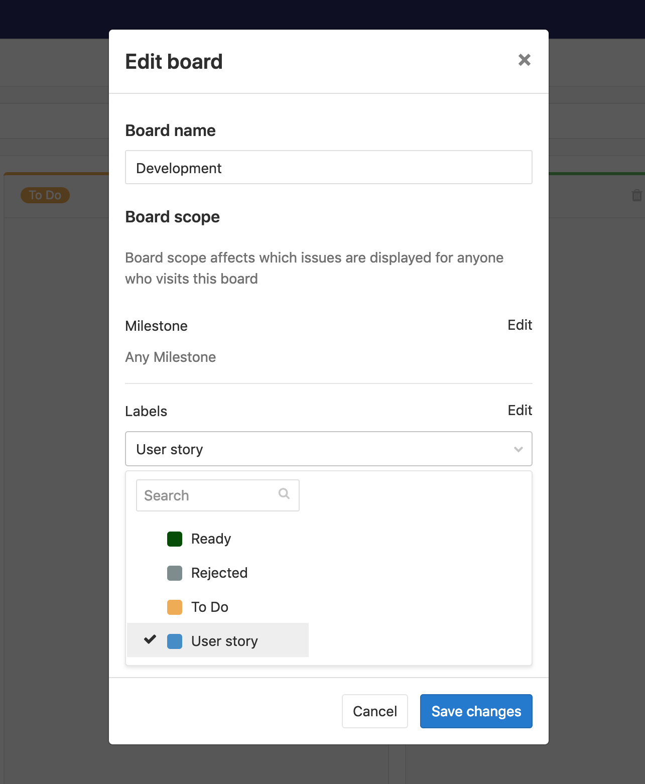The width and height of the screenshot is (645, 784).
Task: Select the Ready label option
Action: coord(217,539)
